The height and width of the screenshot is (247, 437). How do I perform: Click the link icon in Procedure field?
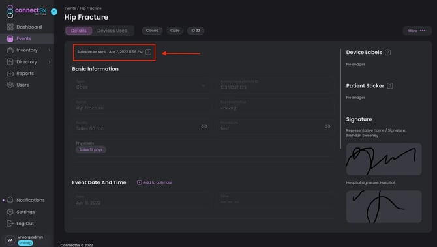327,126
